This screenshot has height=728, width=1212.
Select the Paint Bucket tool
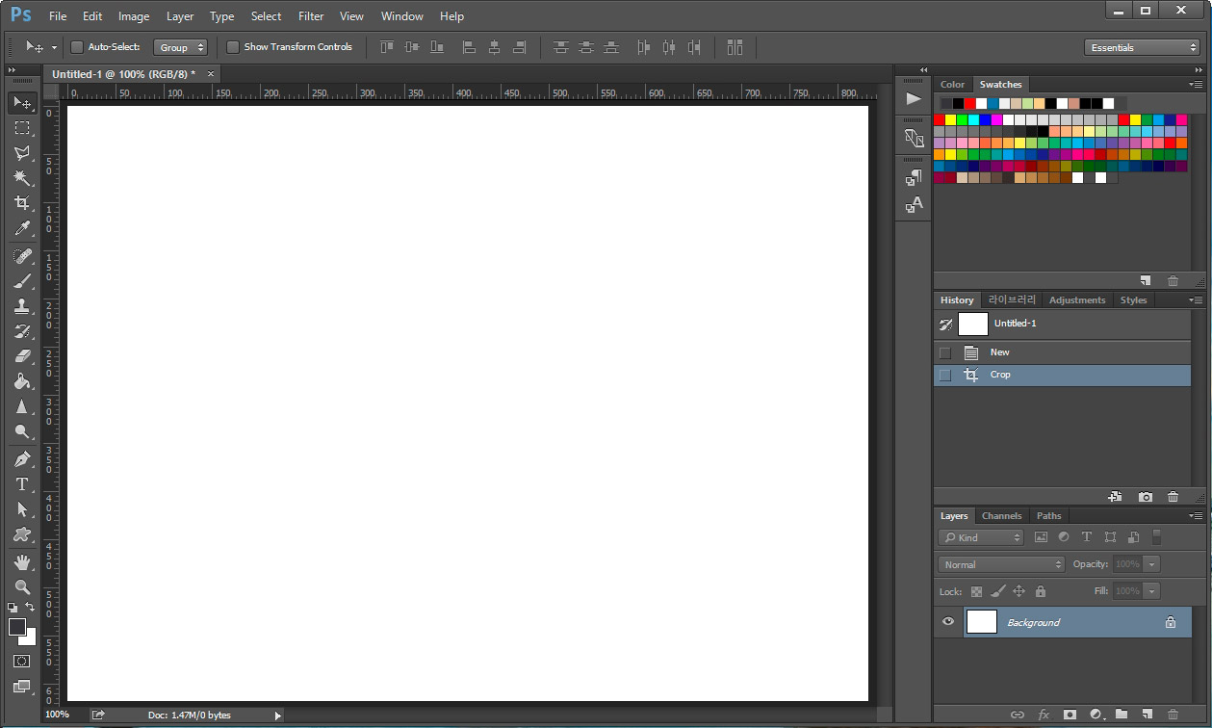[x=22, y=381]
